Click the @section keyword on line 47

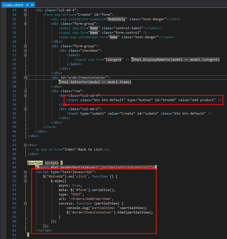(35, 163)
